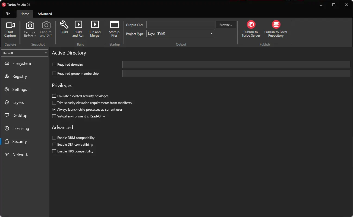Image resolution: width=353 pixels, height=217 pixels.
Task: Uncheck Always launch child processes as current user
Action: (54, 110)
